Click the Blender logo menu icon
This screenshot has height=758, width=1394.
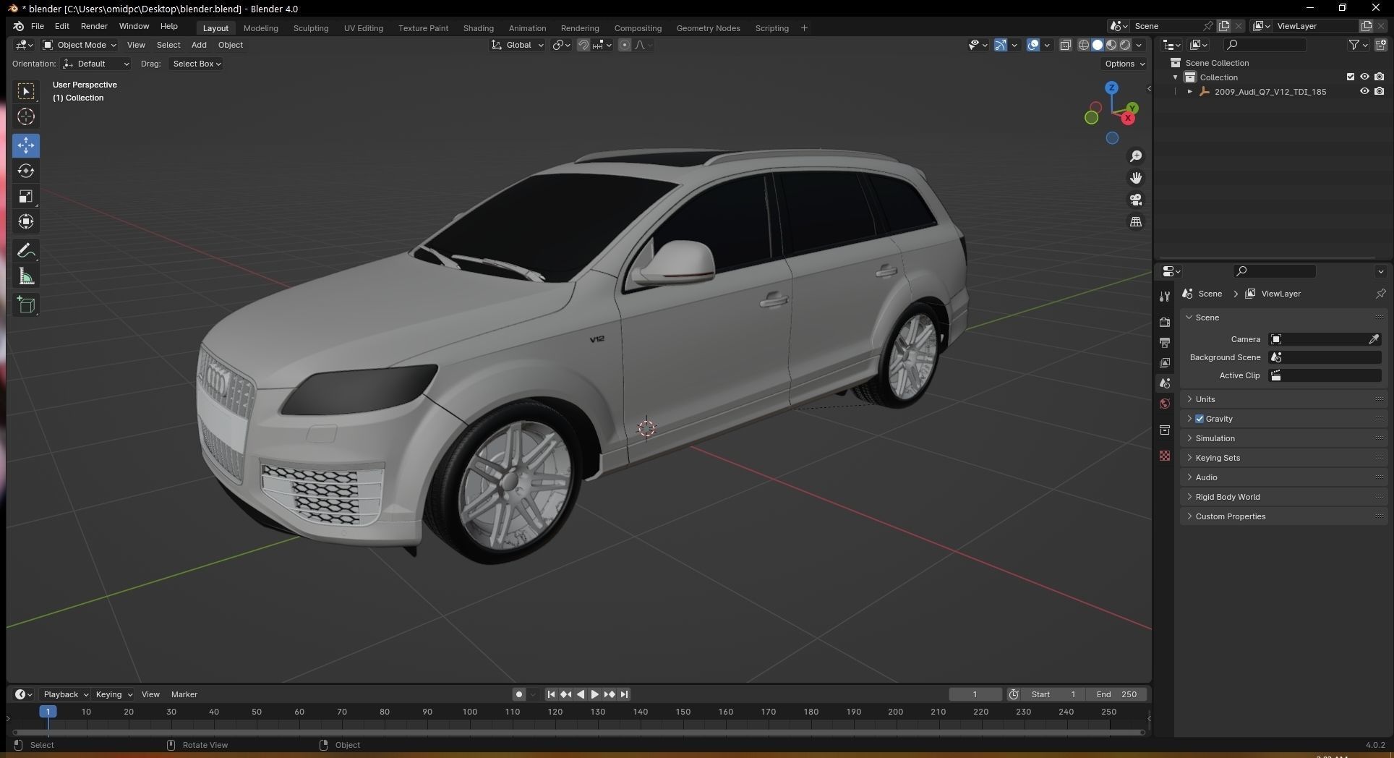18,26
